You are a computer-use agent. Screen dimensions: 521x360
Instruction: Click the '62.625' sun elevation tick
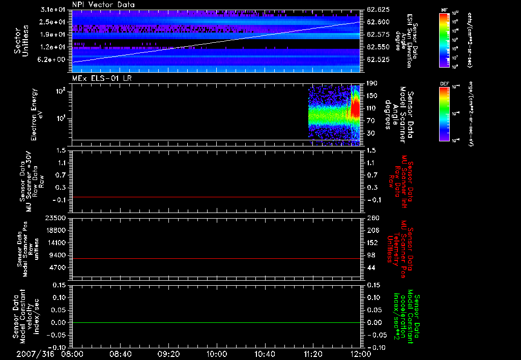[x=378, y=10]
